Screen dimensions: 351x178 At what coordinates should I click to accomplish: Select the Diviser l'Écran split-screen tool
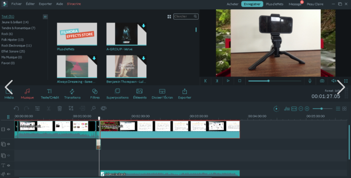pyautogui.click(x=162, y=94)
